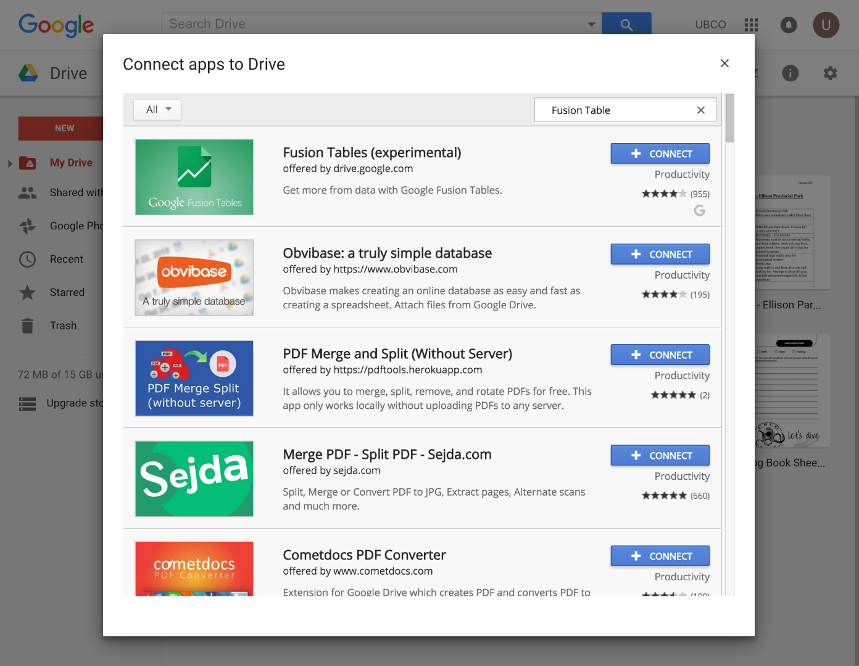This screenshot has height=666, width=859.
Task: View Starred files in the sidebar
Action: (67, 292)
